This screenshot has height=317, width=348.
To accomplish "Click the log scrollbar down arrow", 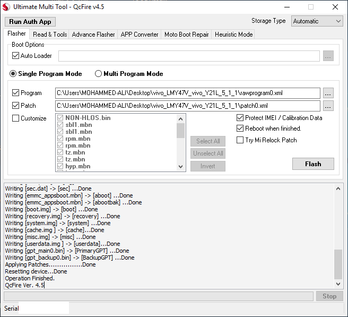I will [x=338, y=284].
